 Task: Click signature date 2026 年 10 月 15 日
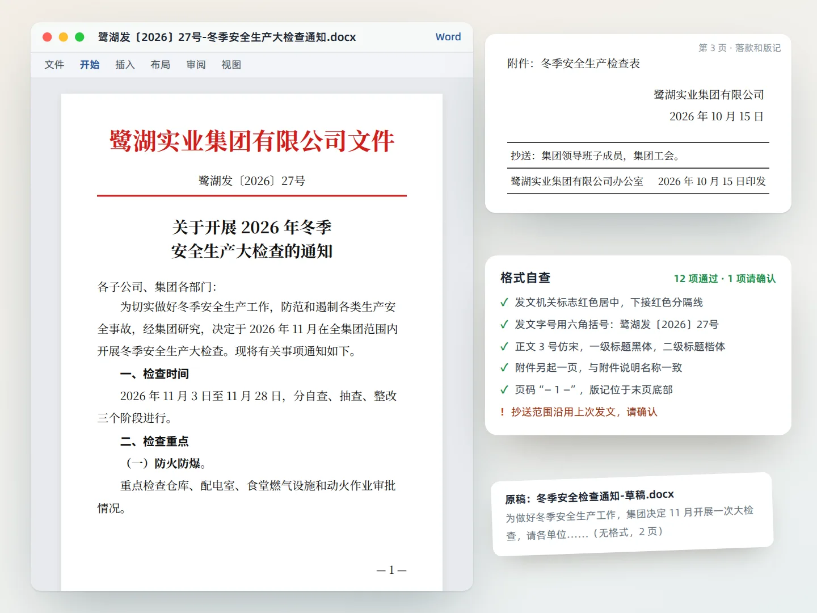(x=717, y=116)
